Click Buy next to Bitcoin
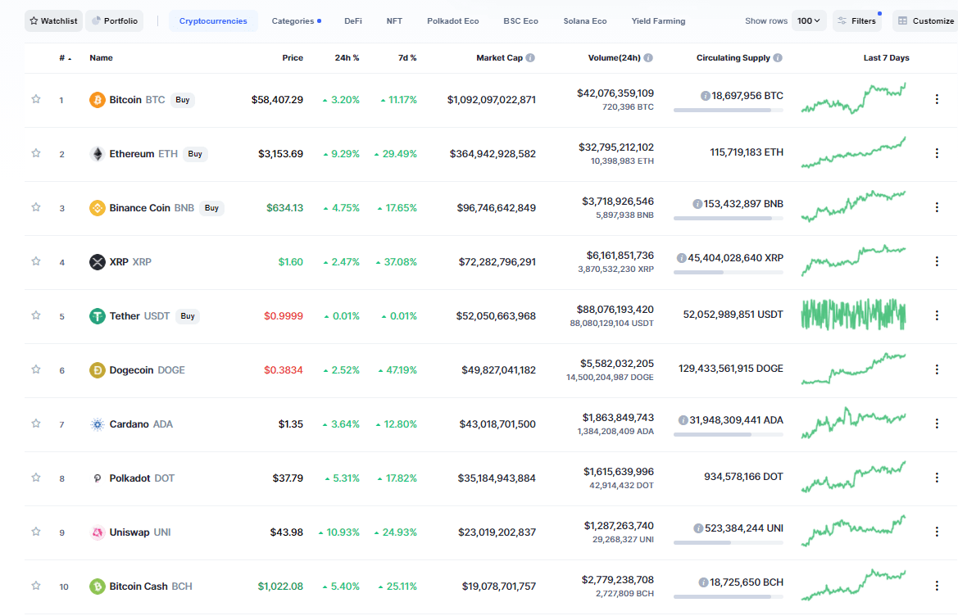Image resolution: width=958 pixels, height=616 pixels. click(183, 99)
